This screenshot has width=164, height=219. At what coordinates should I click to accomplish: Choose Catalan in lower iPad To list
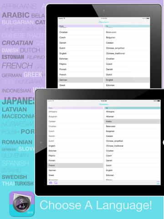click(133, 136)
